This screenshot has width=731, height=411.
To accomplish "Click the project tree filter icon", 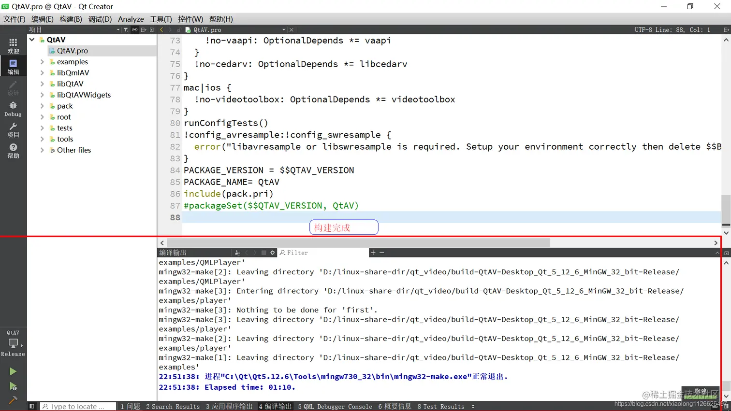I will (x=126, y=30).
